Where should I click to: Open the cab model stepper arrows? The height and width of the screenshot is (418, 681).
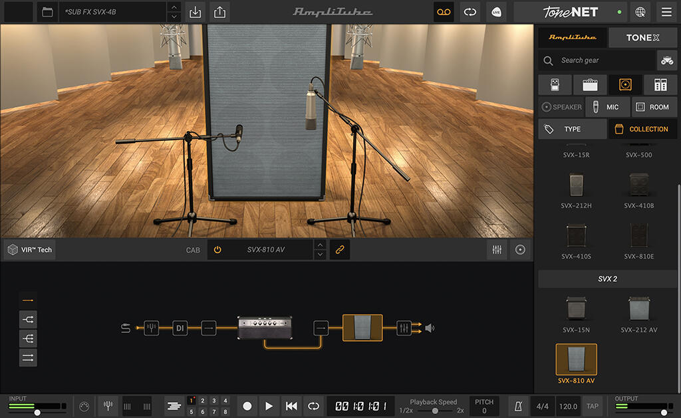click(x=320, y=249)
